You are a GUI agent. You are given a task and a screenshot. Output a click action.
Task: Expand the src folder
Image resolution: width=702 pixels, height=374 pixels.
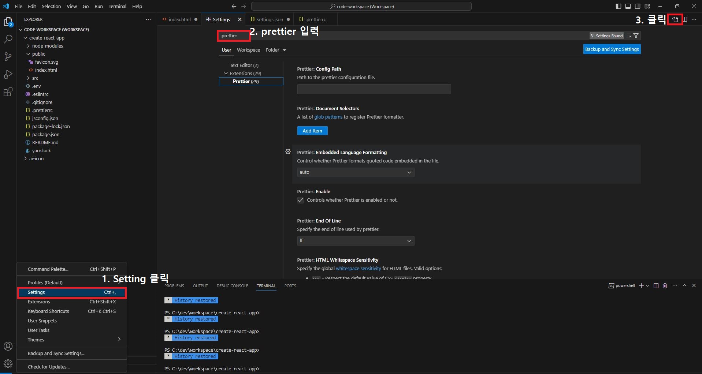[x=28, y=78]
